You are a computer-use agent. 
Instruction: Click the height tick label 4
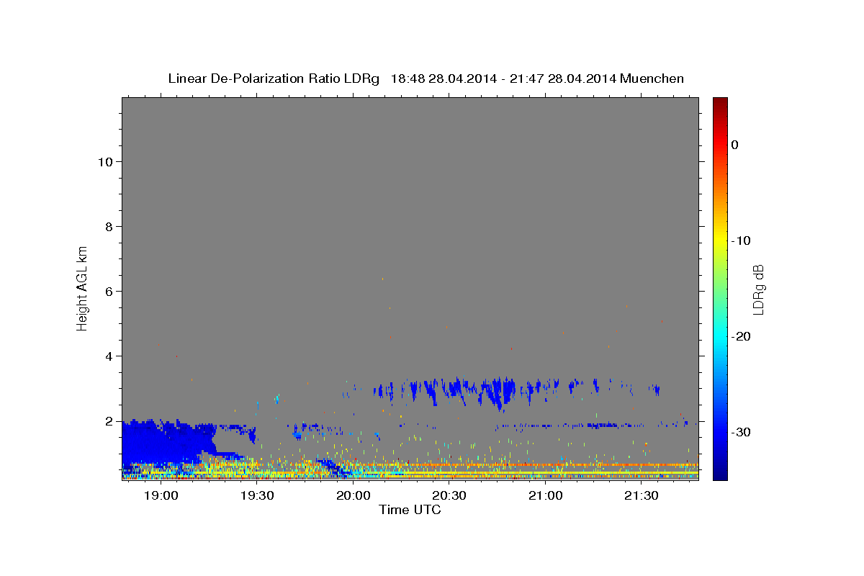pos(109,356)
